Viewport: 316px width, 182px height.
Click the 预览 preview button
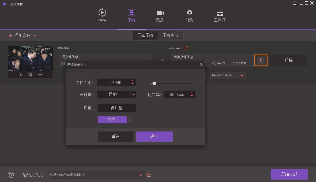click(x=112, y=119)
